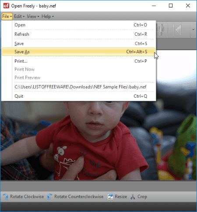Screen dimensions: 197x212
Task: Open the View menu
Action: pos(33,16)
